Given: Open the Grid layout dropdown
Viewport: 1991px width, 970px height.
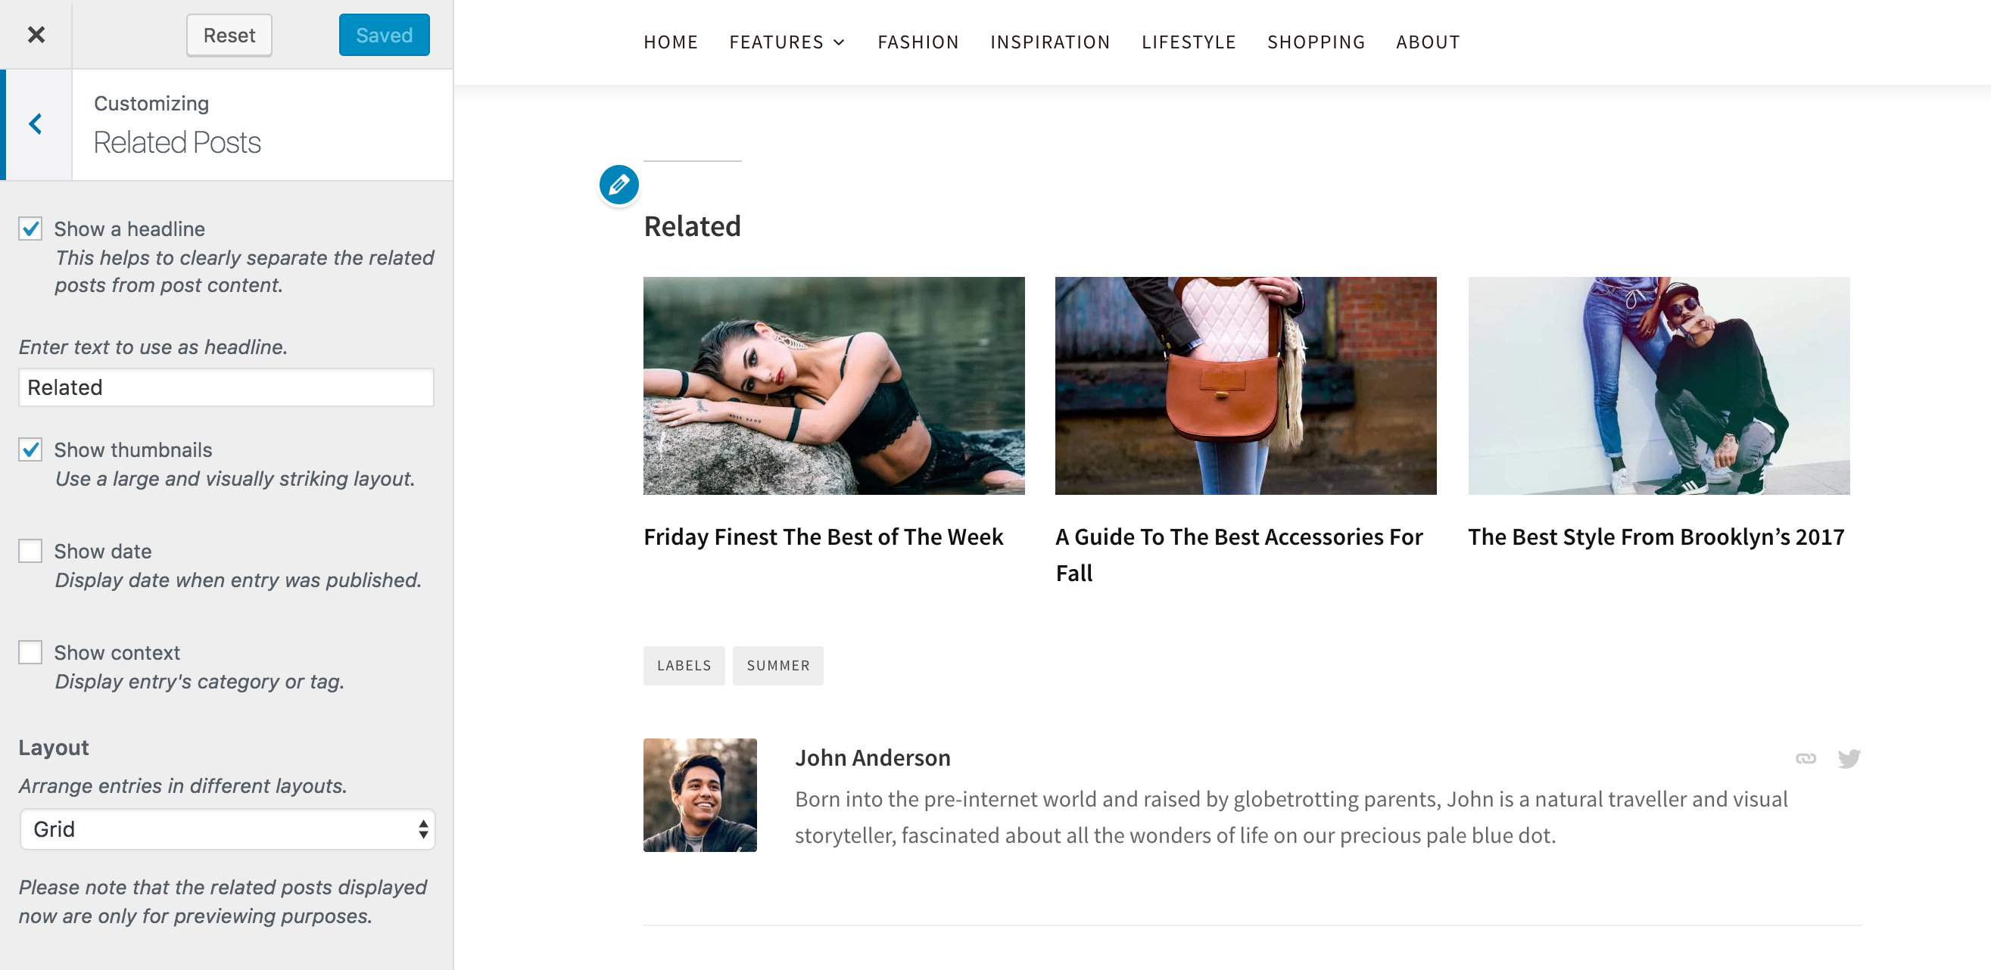Looking at the screenshot, I should (x=227, y=829).
